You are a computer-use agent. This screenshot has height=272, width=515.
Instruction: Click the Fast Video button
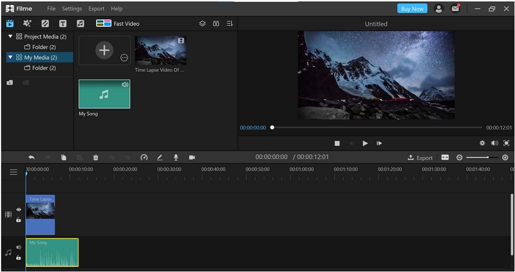[118, 23]
